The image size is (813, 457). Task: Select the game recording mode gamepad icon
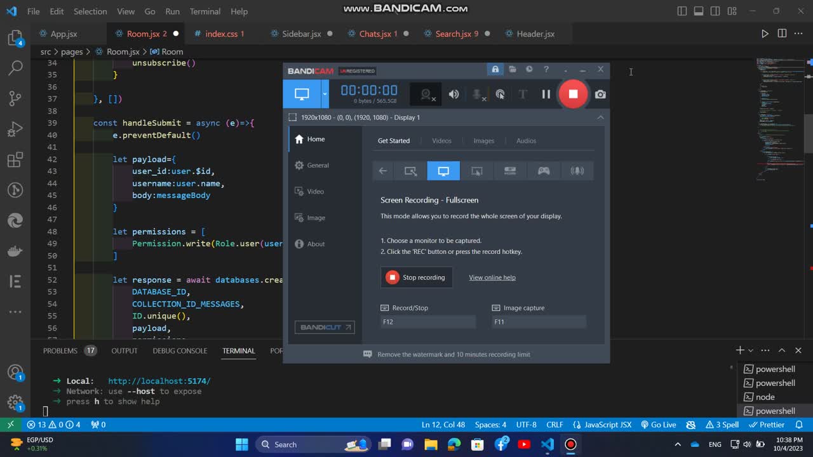pos(544,171)
